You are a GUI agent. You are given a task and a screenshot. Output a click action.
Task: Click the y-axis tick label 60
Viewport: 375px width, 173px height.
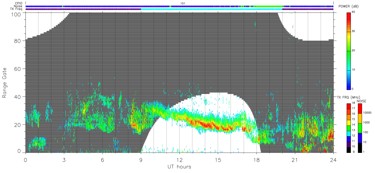pos(18,69)
